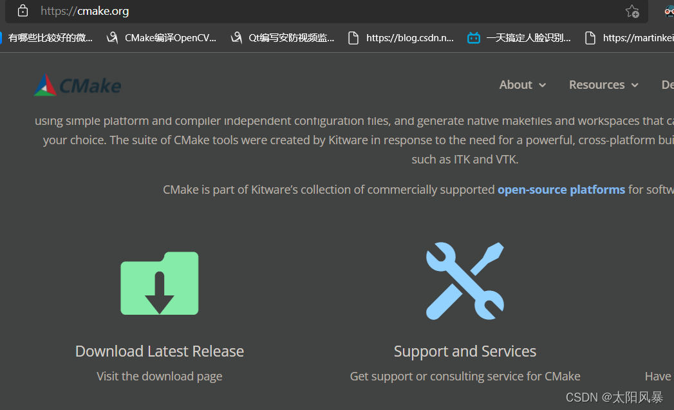Click the green download folder icon
Screen dimensions: 674x410
(x=160, y=283)
